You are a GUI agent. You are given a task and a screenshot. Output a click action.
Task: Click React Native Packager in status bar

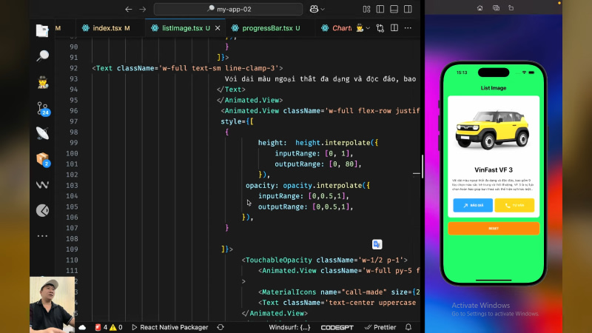tap(169, 327)
